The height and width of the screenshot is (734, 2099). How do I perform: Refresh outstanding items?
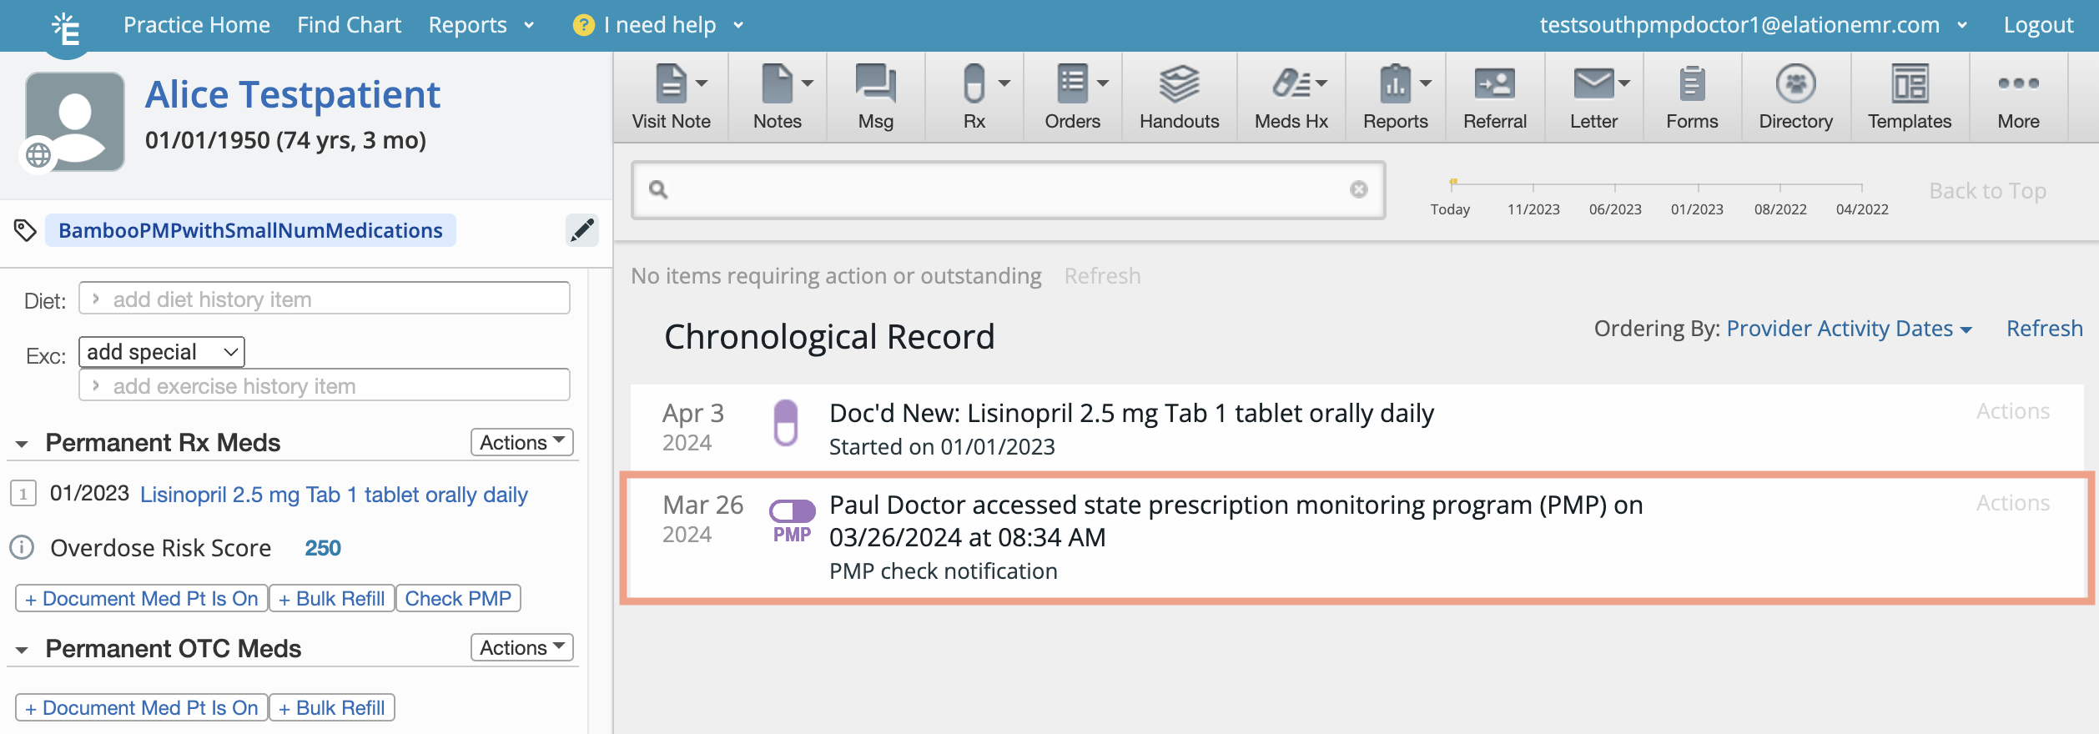(x=1102, y=276)
